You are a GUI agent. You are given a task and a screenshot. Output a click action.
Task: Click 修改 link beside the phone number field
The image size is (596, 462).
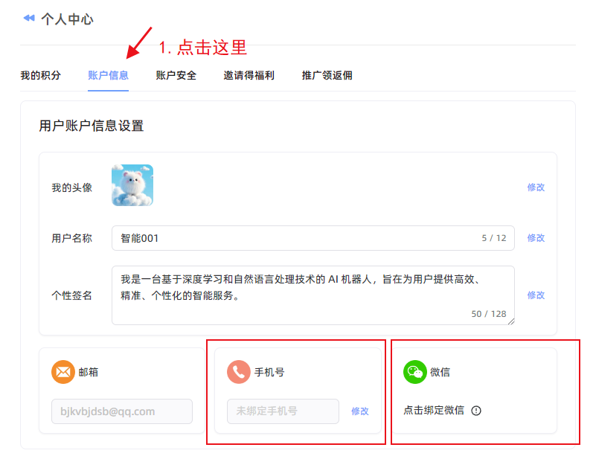coord(360,411)
